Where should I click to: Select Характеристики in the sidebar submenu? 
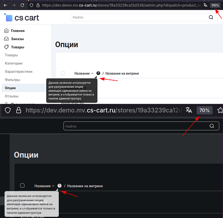19,72
